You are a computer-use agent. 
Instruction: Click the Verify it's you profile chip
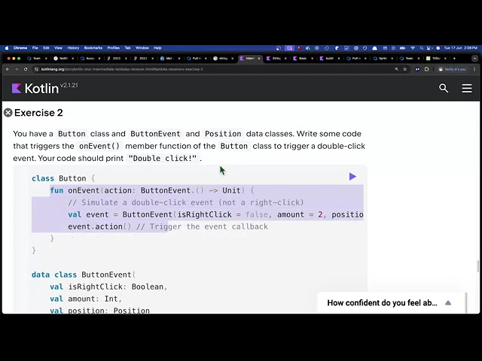pyautogui.click(x=452, y=69)
